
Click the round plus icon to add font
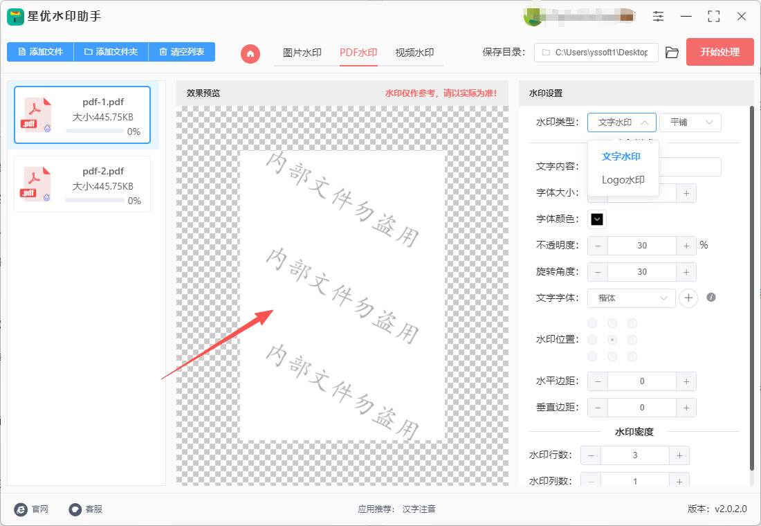click(688, 298)
